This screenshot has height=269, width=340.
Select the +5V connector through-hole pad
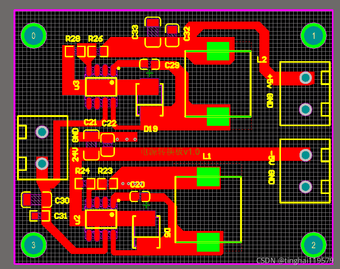[x=306, y=78]
